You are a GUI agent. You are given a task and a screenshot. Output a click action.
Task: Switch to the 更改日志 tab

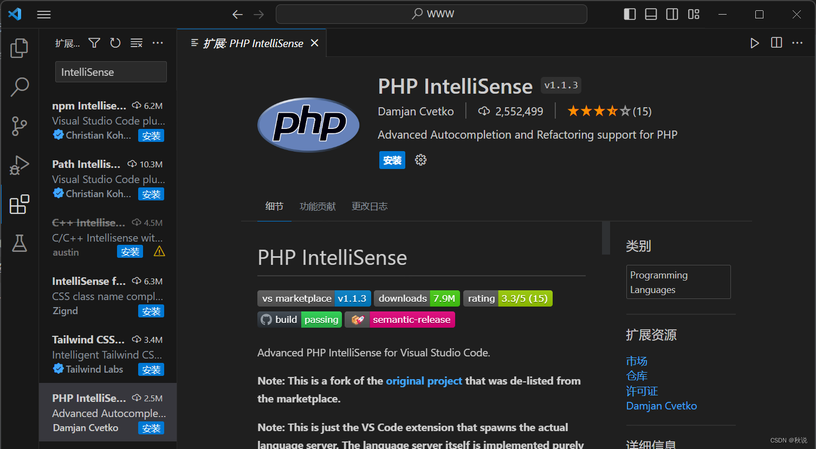(370, 206)
